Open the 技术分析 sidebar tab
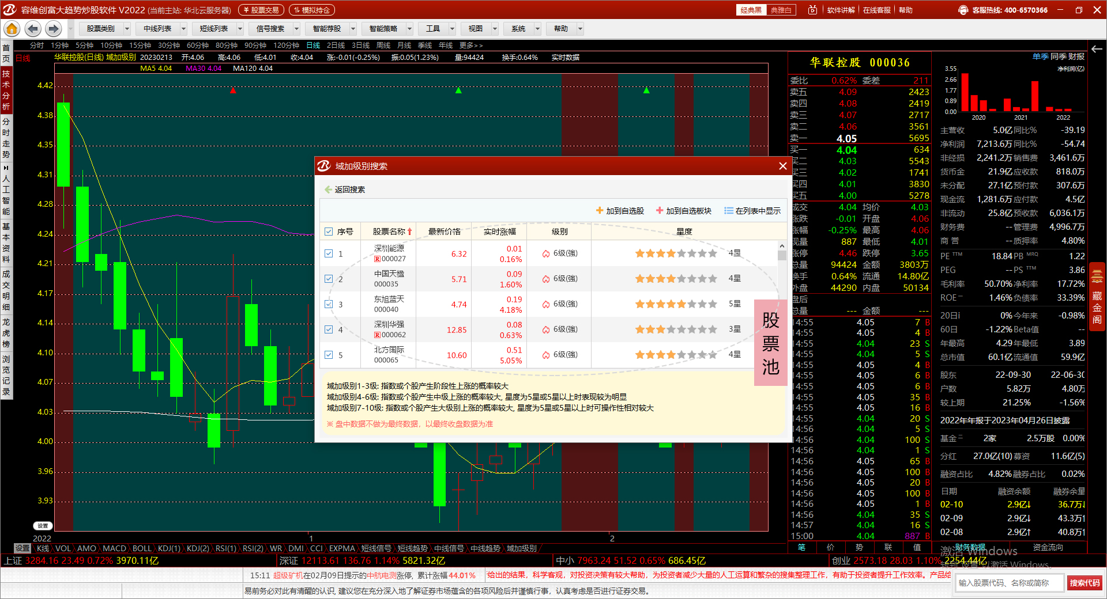This screenshot has width=1107, height=599. 6,90
